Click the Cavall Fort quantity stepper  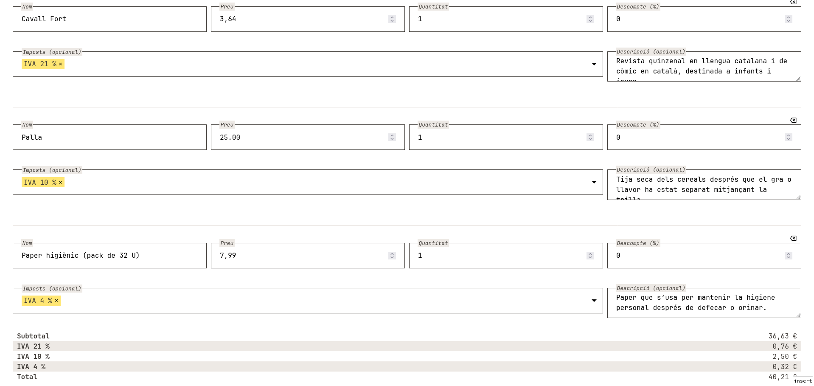tap(590, 19)
